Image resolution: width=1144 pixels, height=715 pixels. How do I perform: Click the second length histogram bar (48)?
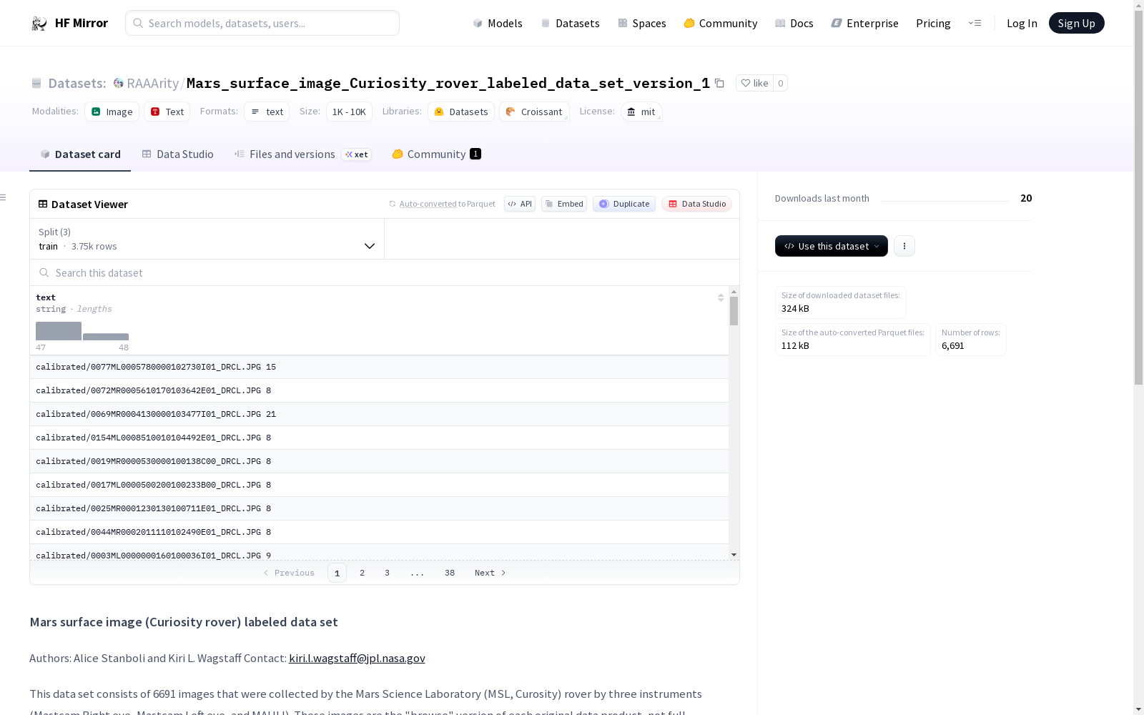point(106,337)
